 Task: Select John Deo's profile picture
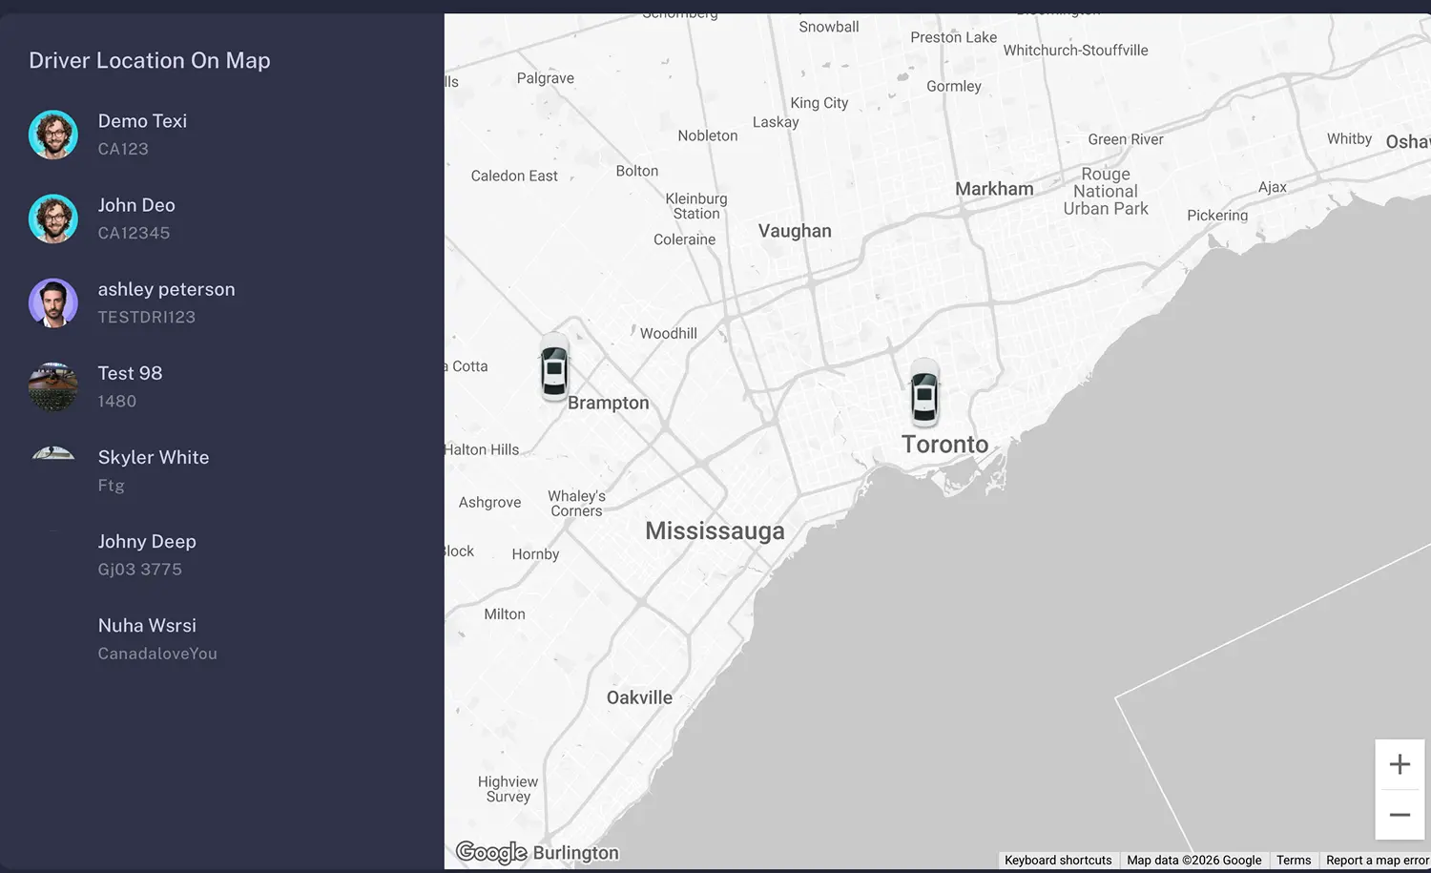[x=53, y=218]
